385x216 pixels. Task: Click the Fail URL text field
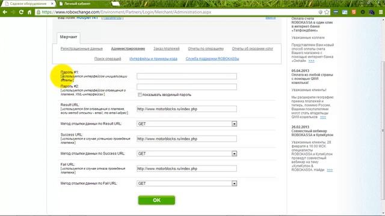coord(186,169)
